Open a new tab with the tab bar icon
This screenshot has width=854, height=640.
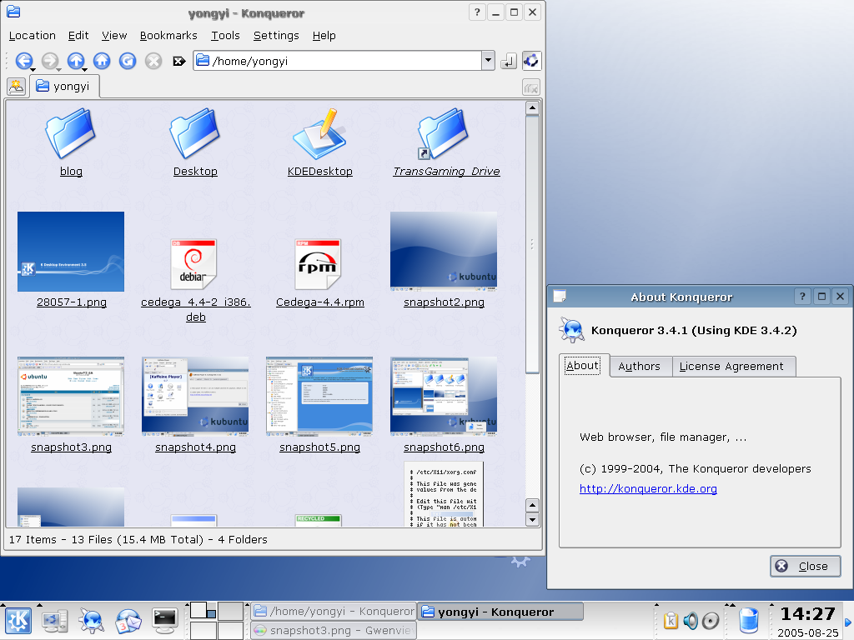[17, 87]
